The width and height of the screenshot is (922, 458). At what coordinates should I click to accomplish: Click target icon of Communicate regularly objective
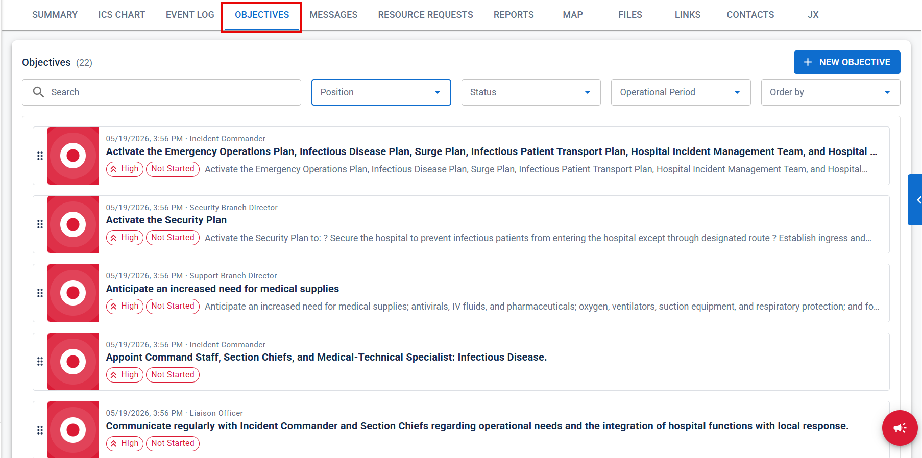73,430
